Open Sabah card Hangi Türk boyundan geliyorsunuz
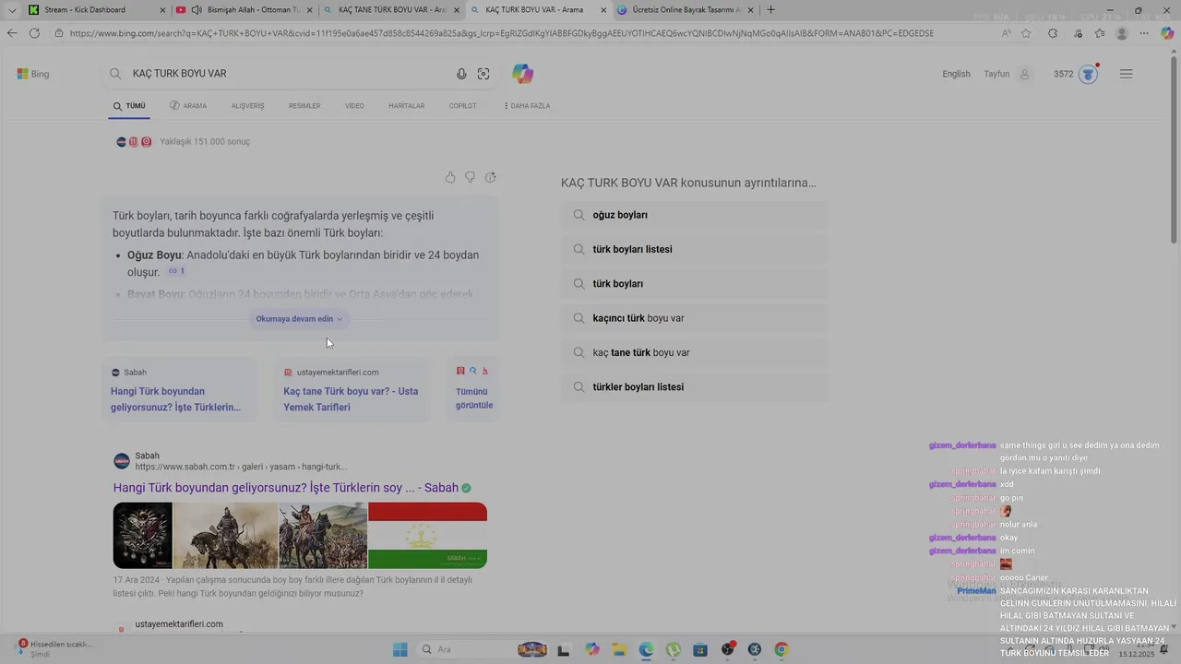1181x664 pixels. click(x=178, y=389)
